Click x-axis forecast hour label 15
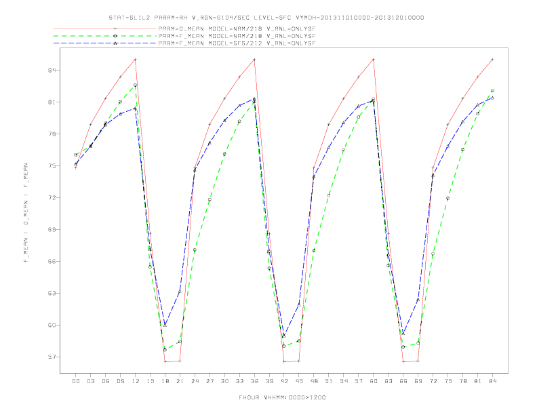The image size is (537, 415). (x=151, y=381)
